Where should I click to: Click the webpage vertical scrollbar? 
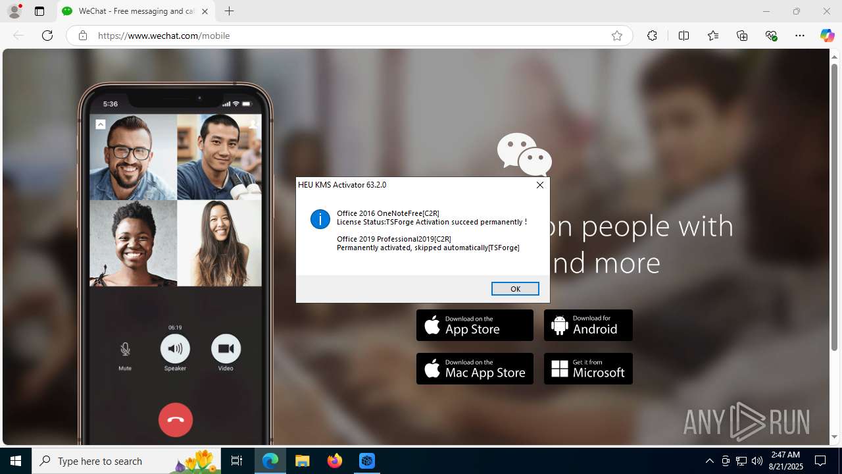[835, 207]
